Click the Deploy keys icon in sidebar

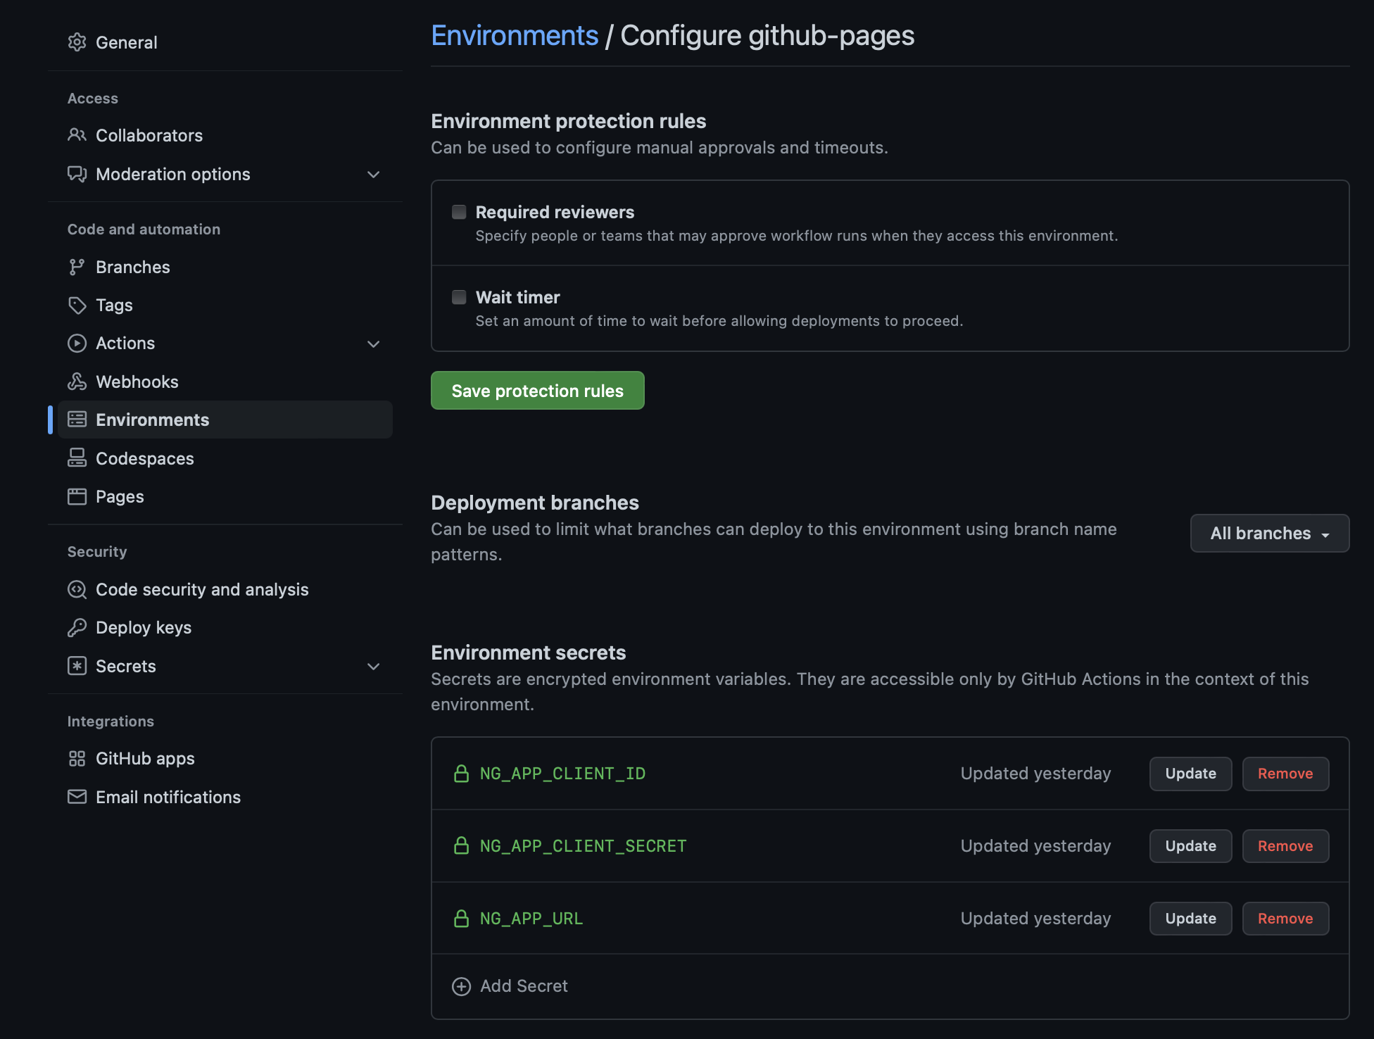pyautogui.click(x=77, y=626)
